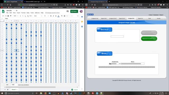Merge cells toolbar icon
Image resolution: width=169 pixels, height=95 pixels.
click(x=67, y=16)
